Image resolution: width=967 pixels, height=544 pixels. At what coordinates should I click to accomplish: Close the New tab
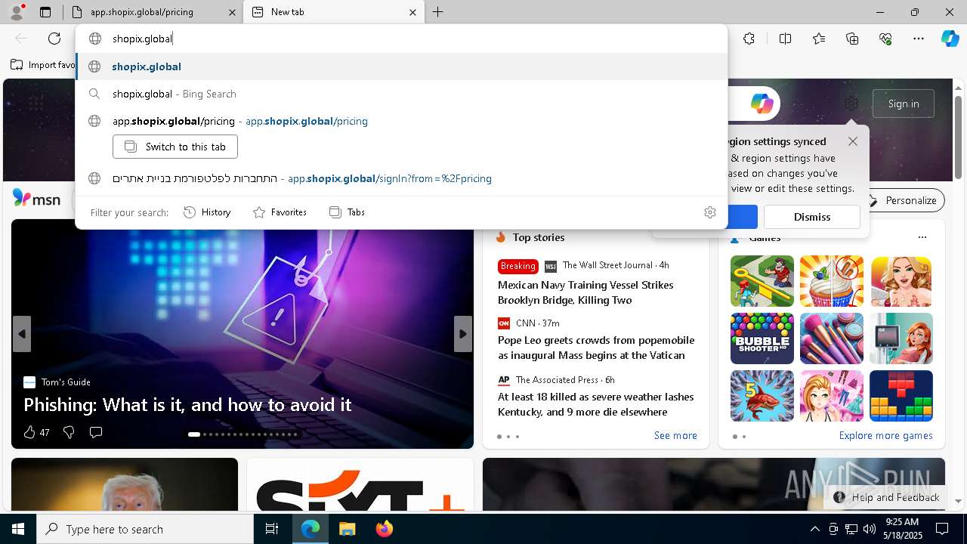click(x=412, y=12)
